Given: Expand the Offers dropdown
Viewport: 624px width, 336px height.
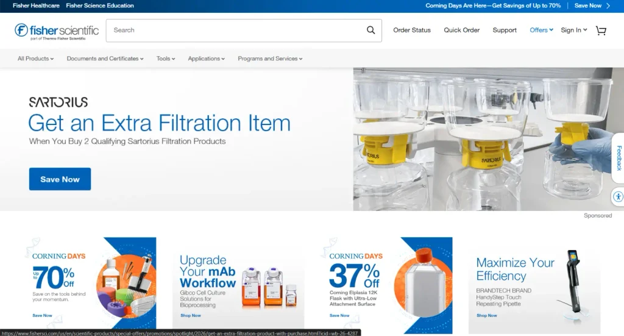Looking at the screenshot, I should click(541, 30).
